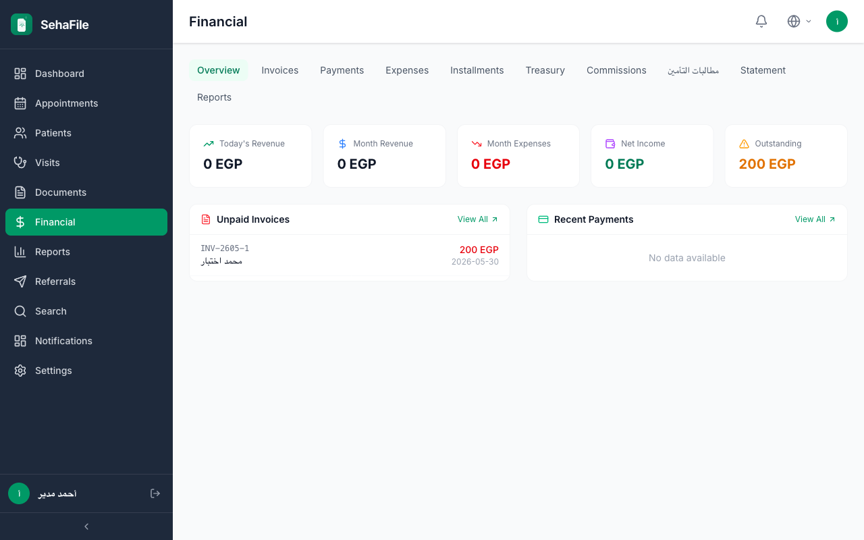Collapse the sidebar with the chevron
Viewport: 864px width, 540px height.
click(86, 526)
